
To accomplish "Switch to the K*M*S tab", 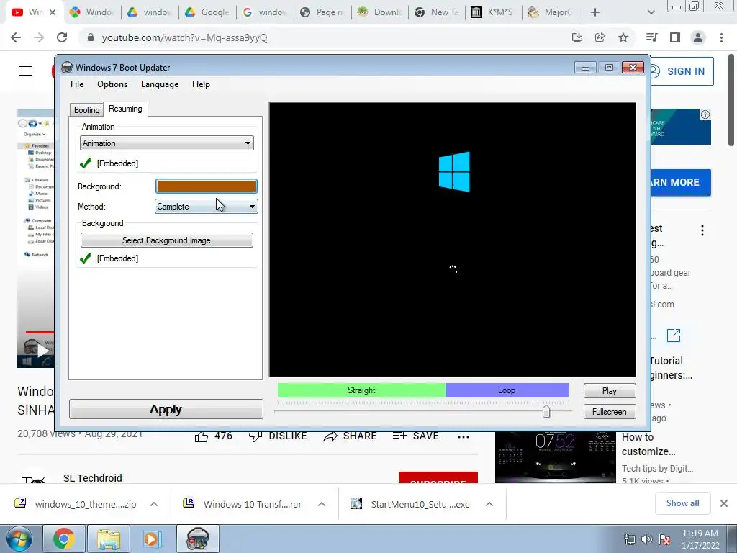I will coord(494,12).
